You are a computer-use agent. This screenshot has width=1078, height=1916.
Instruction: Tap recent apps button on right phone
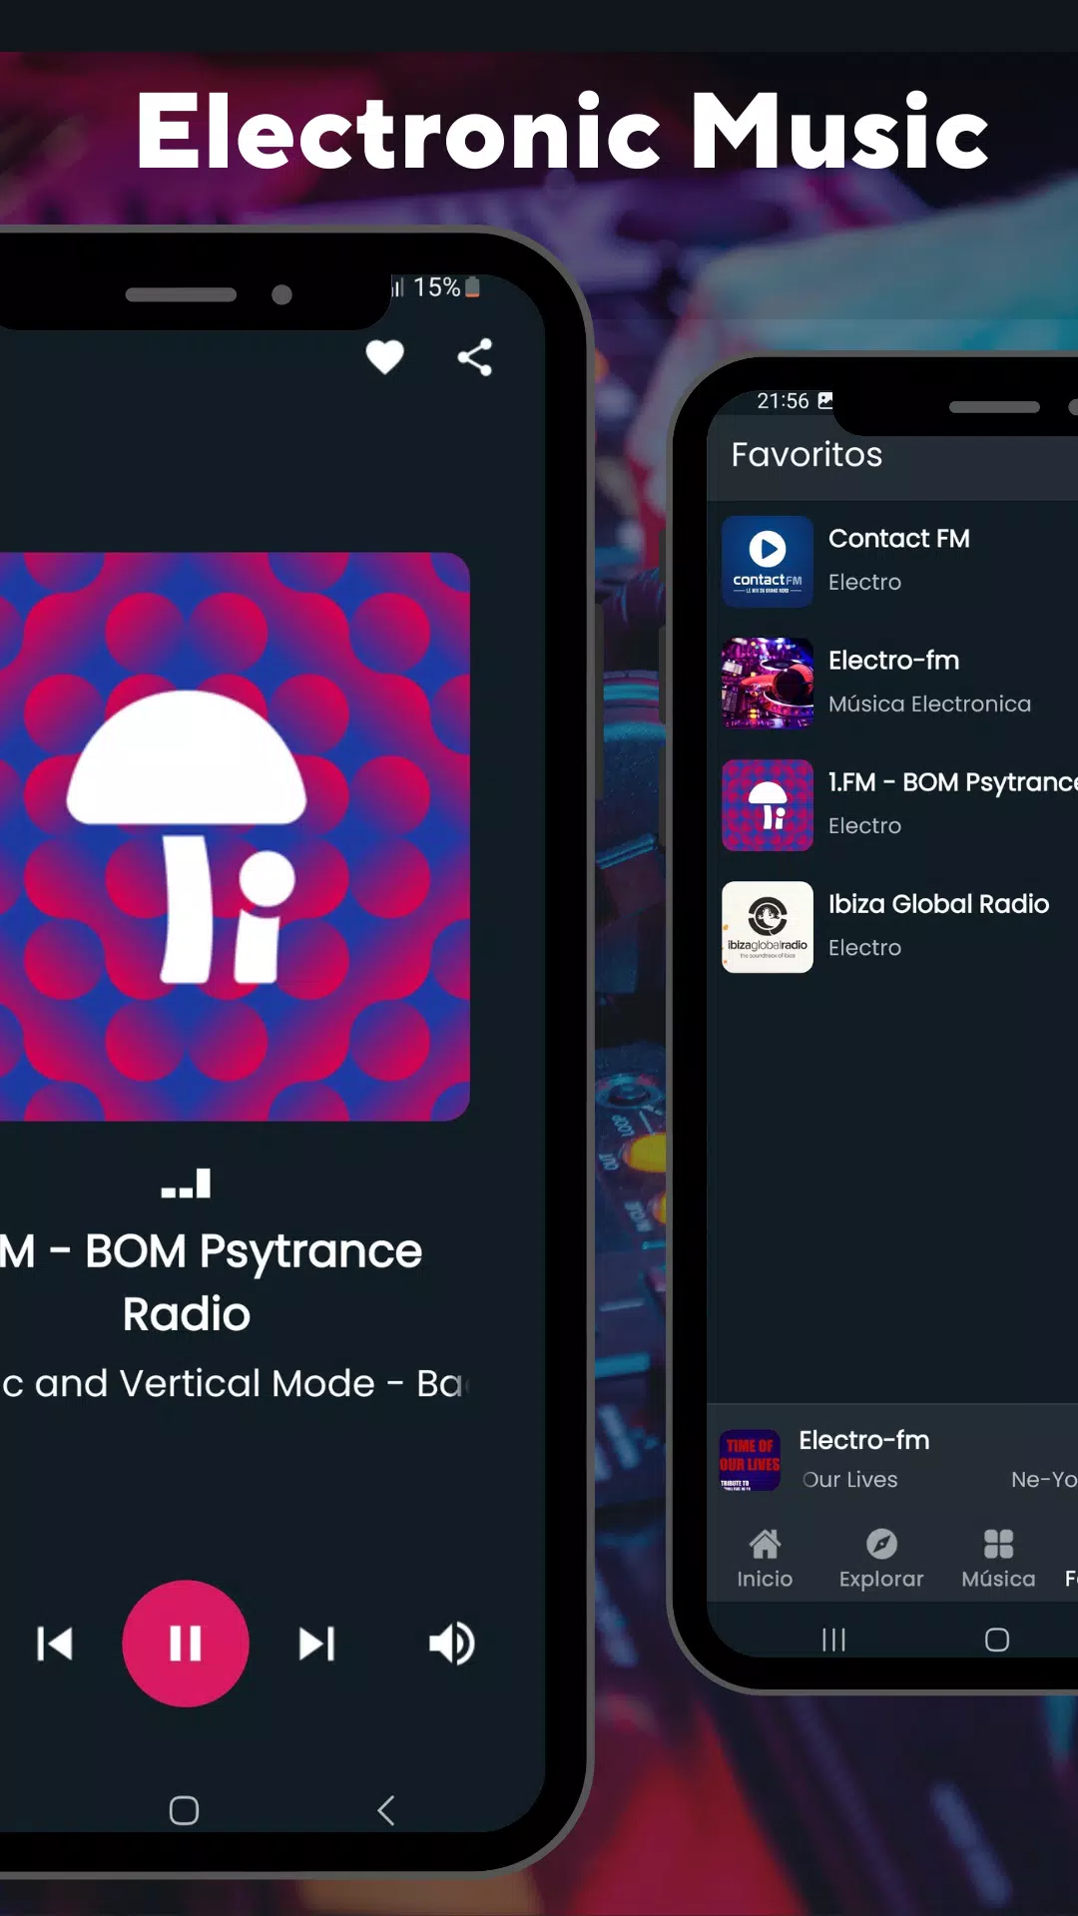point(833,1640)
